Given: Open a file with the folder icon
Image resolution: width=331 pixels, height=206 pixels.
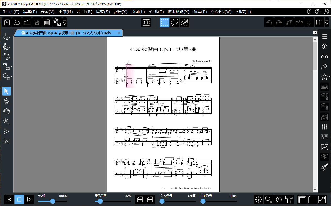Looking at the screenshot, I should [x=17, y=23].
